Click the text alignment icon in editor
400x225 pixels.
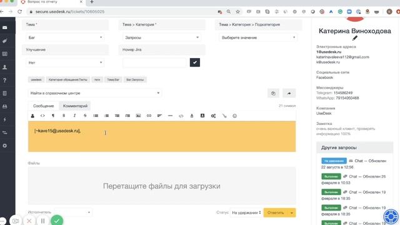tap(159, 116)
